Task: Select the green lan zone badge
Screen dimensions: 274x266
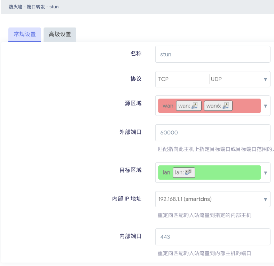Action: coord(166,172)
